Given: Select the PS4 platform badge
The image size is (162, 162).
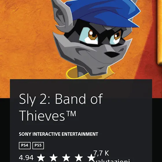Looking at the screenshot, I should [25, 146].
